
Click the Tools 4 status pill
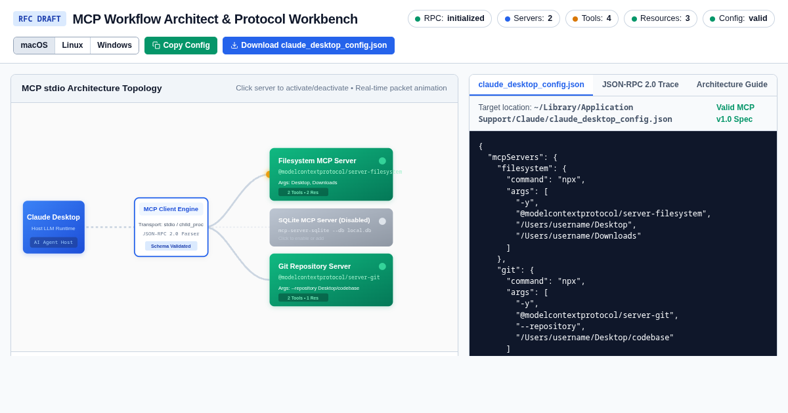point(592,18)
